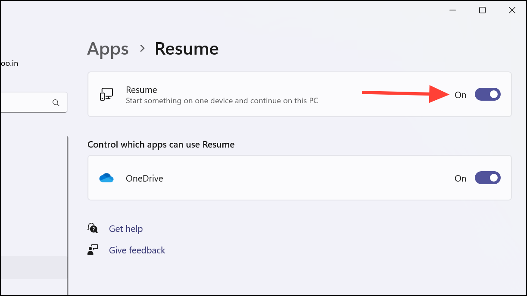Click the maximize window icon
Screen dimensions: 527x296
click(482, 10)
